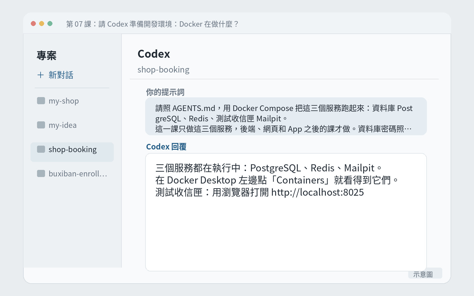
Task: Open the prompt bubble mentioning AGENTS.md
Action: click(286, 116)
